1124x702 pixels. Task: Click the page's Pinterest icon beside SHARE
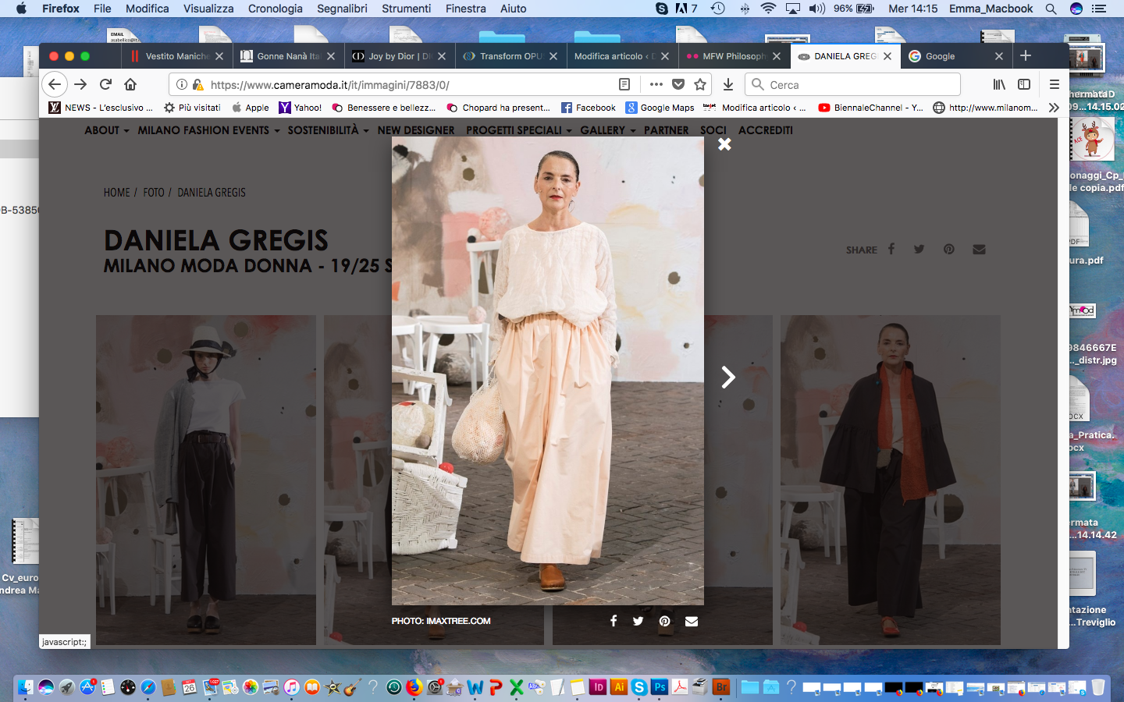(x=948, y=249)
